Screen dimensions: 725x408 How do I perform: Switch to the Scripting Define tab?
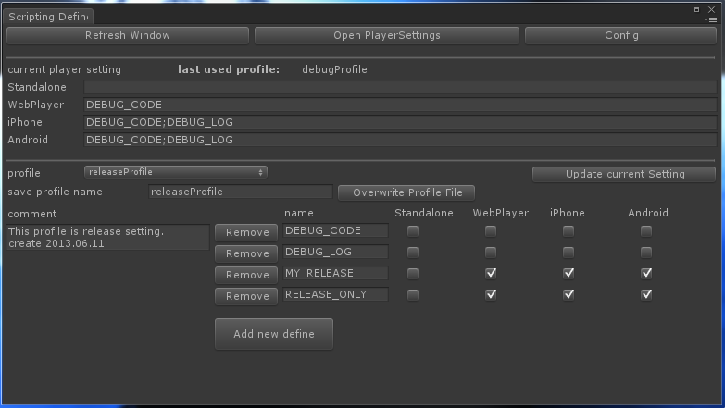(x=48, y=17)
